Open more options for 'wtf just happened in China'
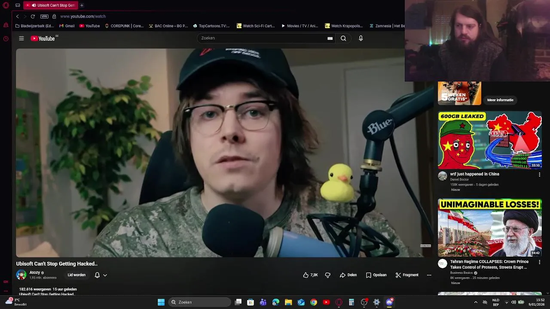Screen dimensions: 550x309 pyautogui.click(x=540, y=175)
